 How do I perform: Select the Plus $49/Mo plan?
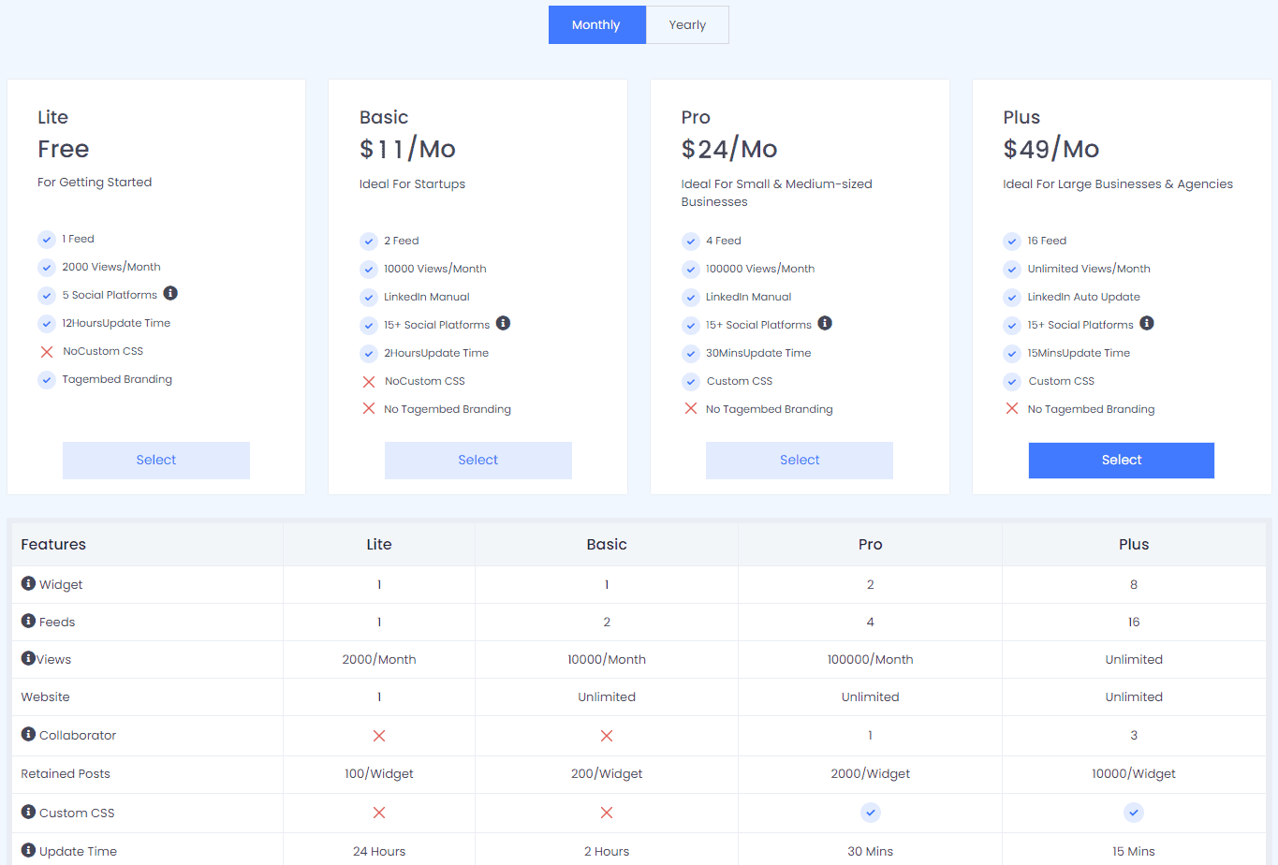pos(1122,461)
